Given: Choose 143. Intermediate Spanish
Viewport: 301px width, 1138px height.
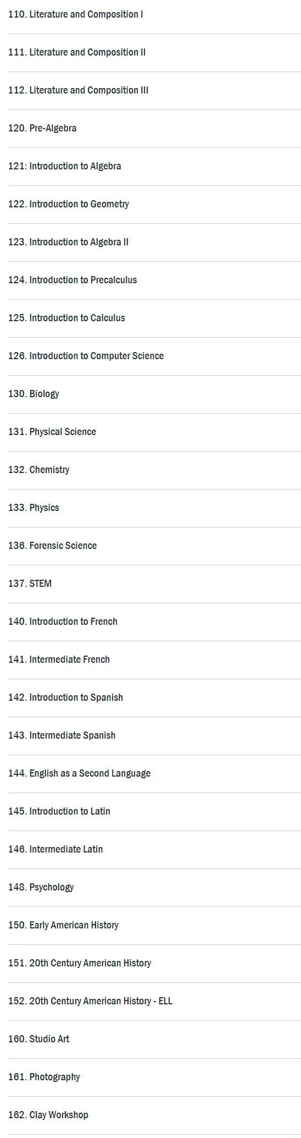Looking at the screenshot, I should click(62, 735).
